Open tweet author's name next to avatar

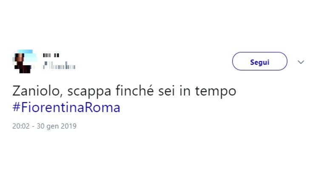(x=51, y=55)
